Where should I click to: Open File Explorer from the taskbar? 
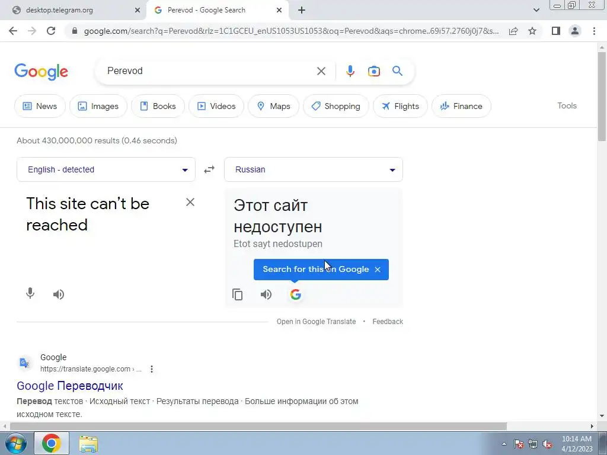tap(88, 443)
